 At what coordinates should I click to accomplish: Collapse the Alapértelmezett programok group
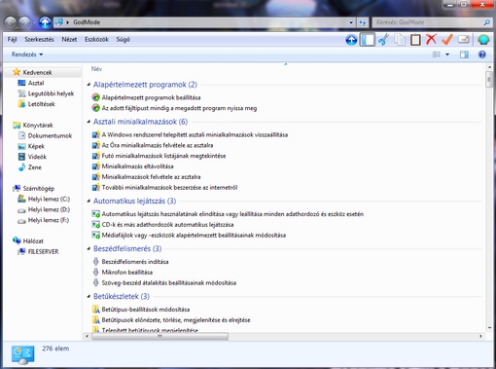click(x=89, y=85)
